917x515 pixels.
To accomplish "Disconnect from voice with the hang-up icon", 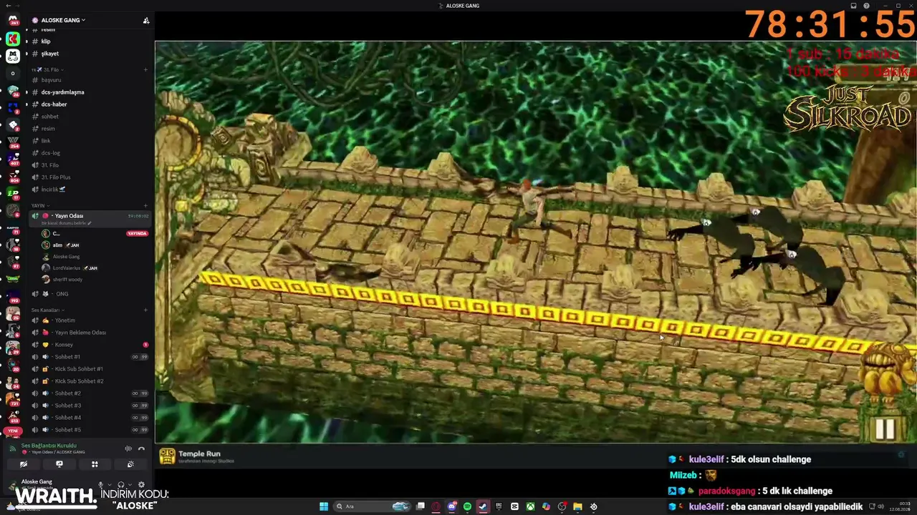I will 141,448.
